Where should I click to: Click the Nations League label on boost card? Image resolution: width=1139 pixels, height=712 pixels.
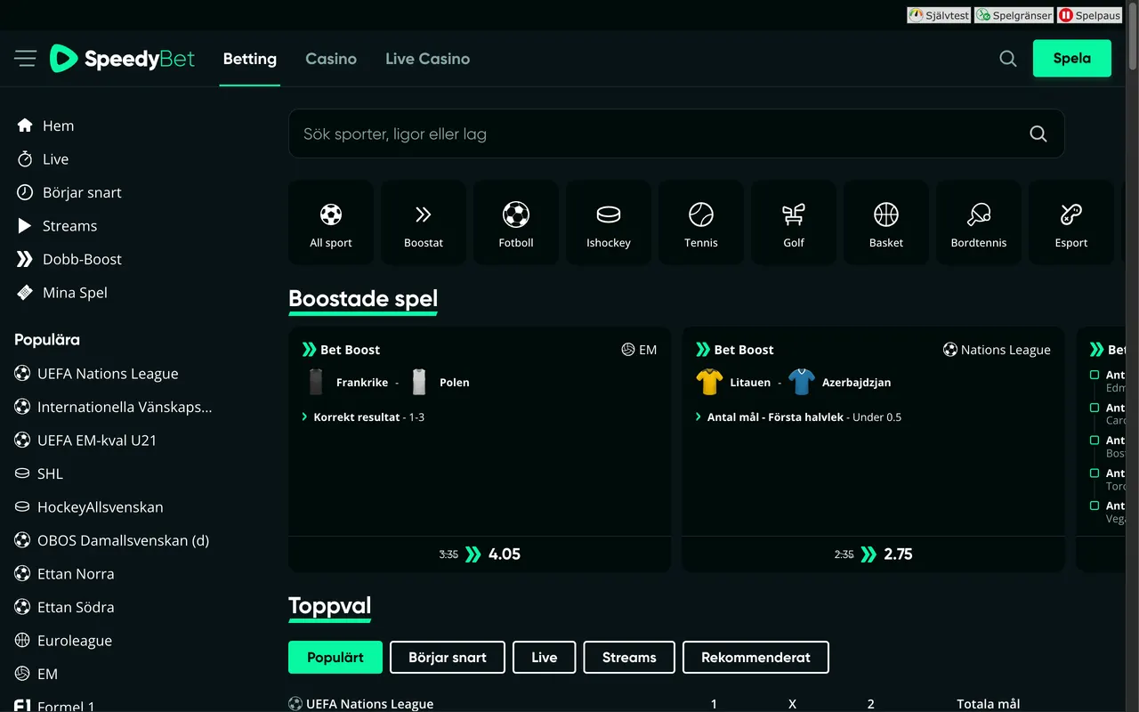[1006, 350]
